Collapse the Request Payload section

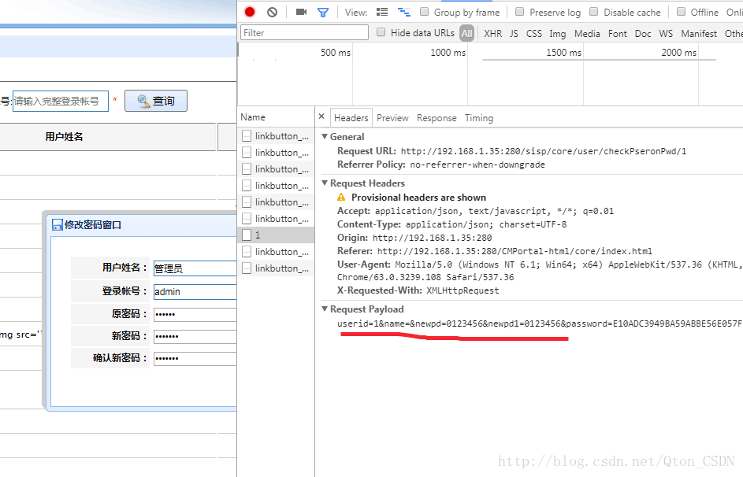pyautogui.click(x=325, y=309)
